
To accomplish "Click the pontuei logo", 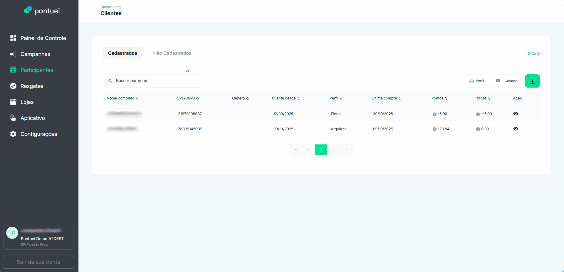I will pyautogui.click(x=42, y=11).
